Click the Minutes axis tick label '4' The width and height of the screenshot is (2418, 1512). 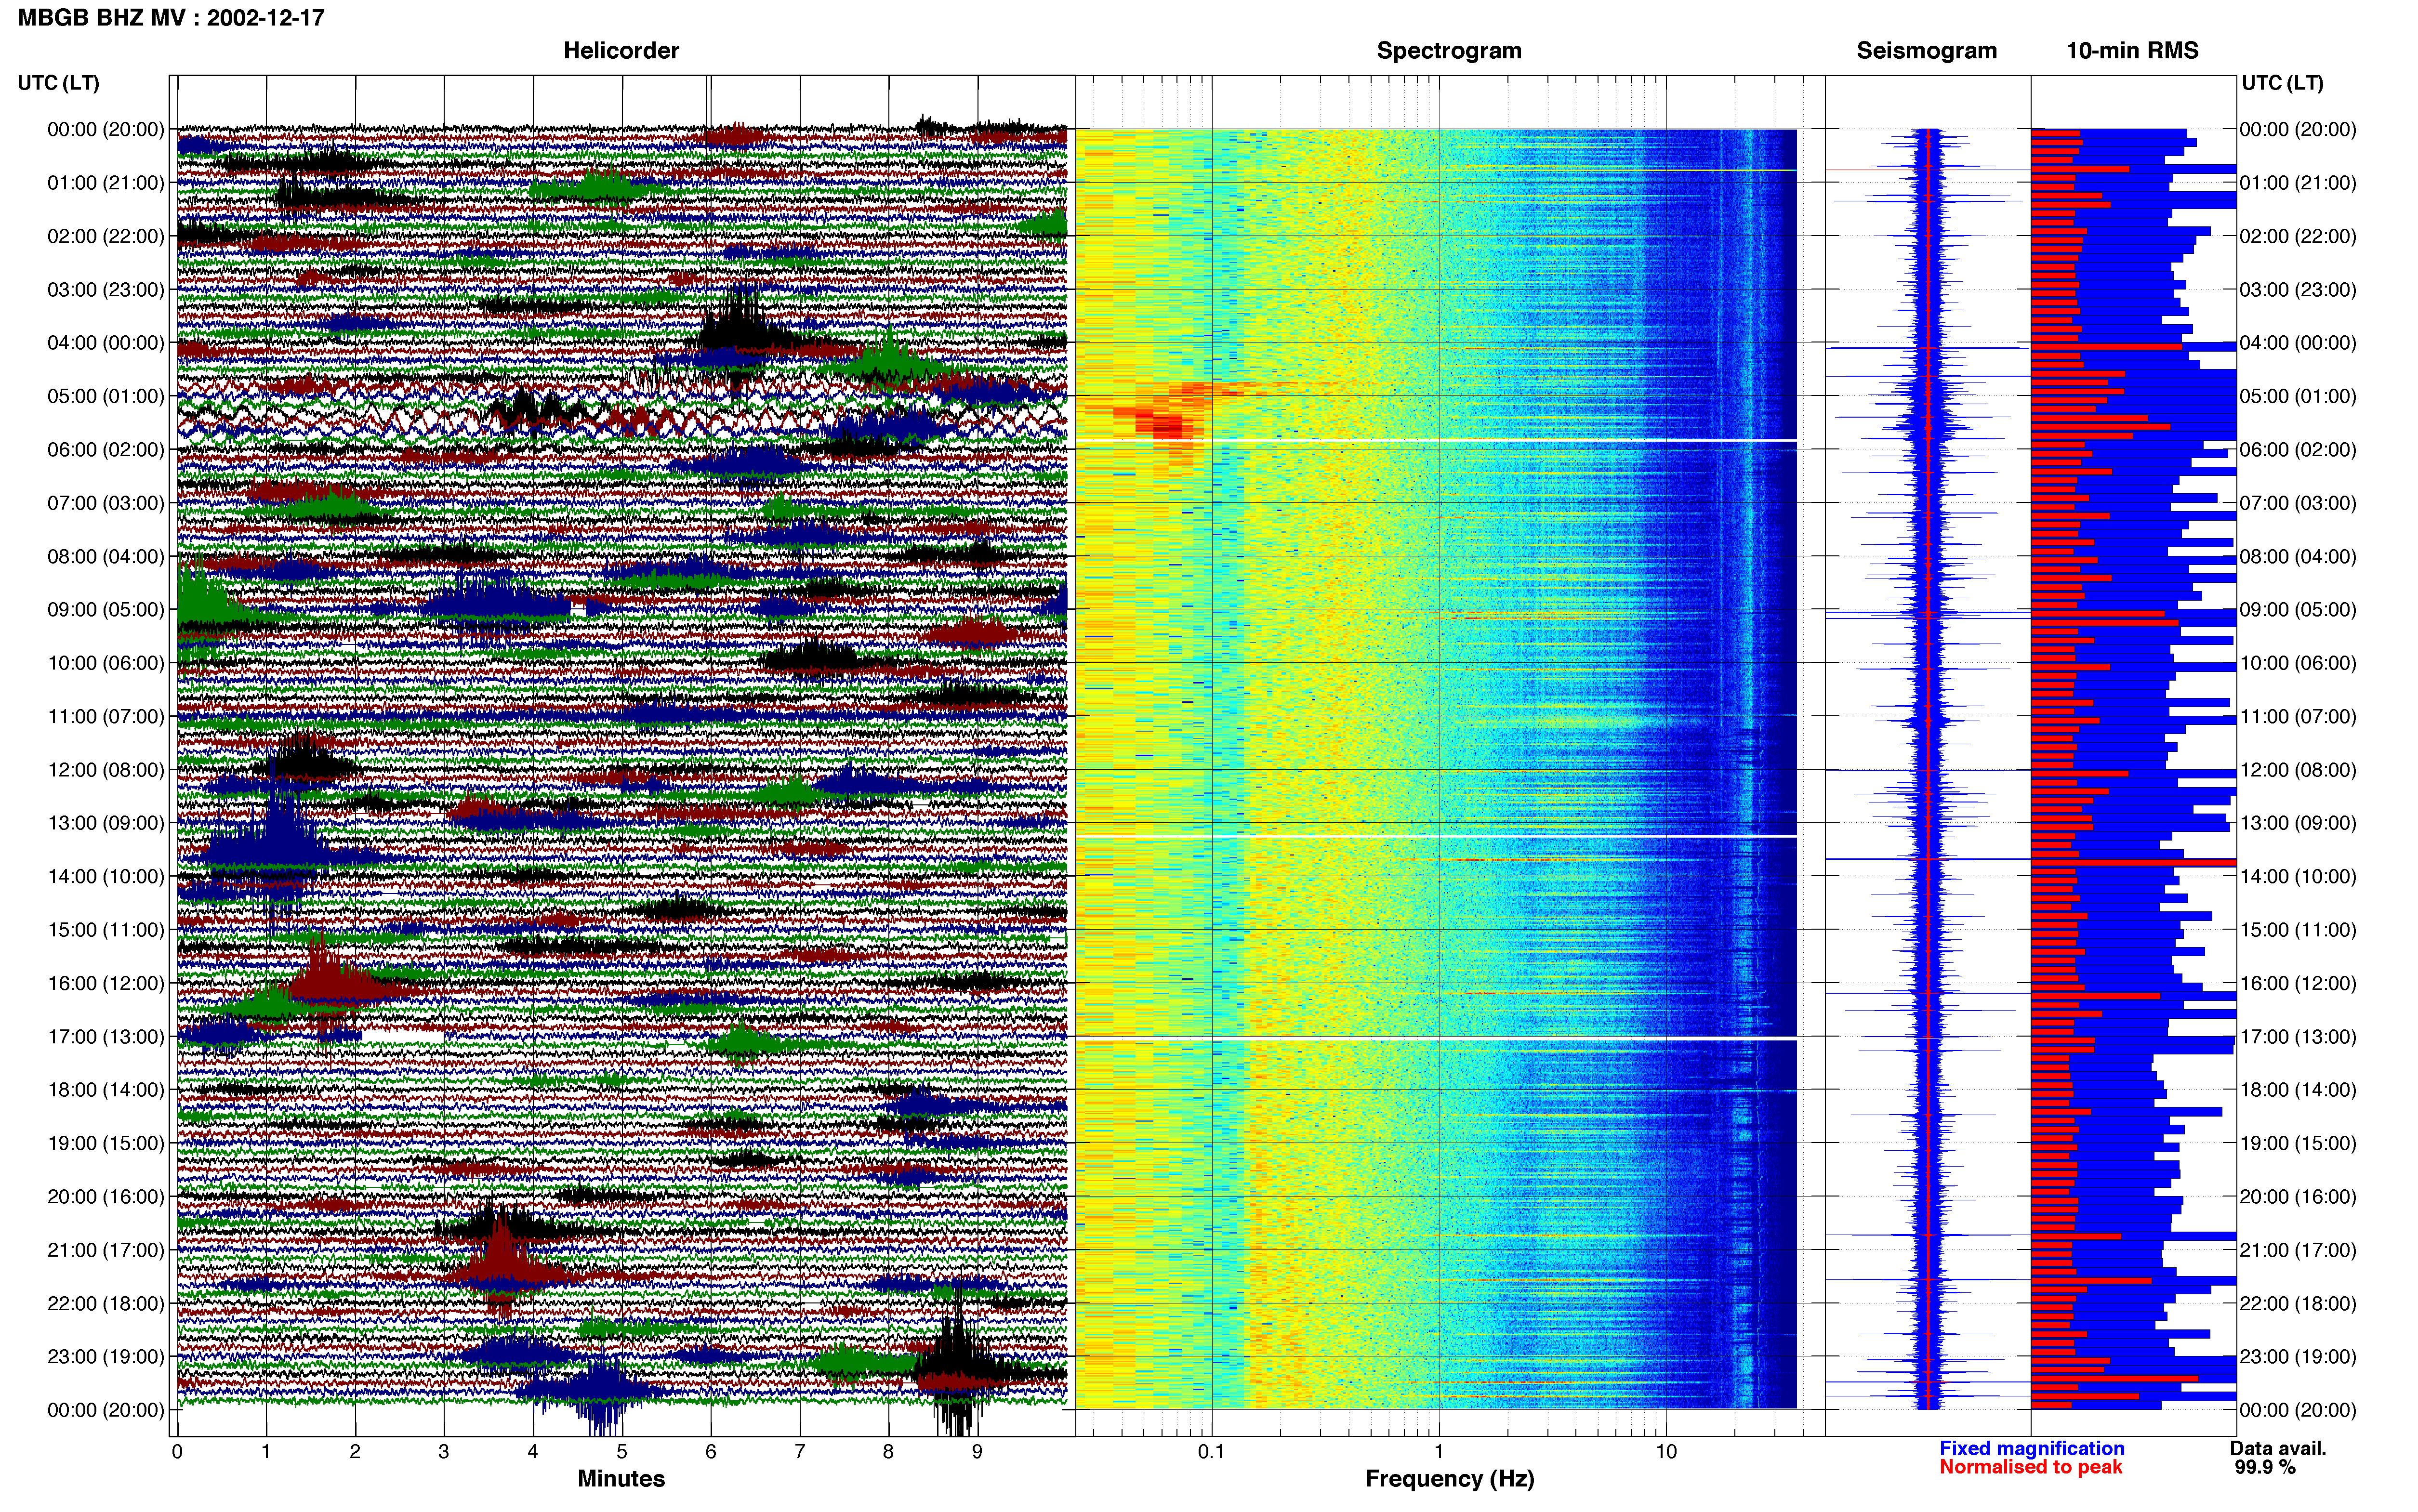(x=533, y=1451)
